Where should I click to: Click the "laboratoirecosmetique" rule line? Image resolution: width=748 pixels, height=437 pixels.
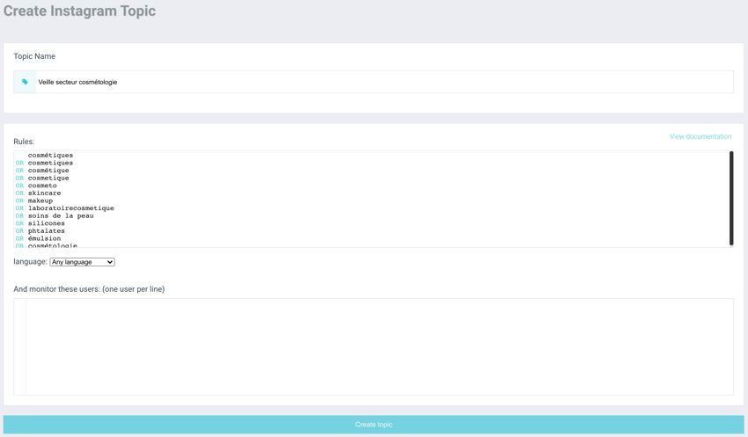point(70,208)
